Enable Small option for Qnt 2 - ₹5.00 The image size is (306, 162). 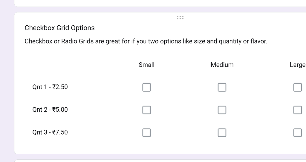pyautogui.click(x=146, y=110)
